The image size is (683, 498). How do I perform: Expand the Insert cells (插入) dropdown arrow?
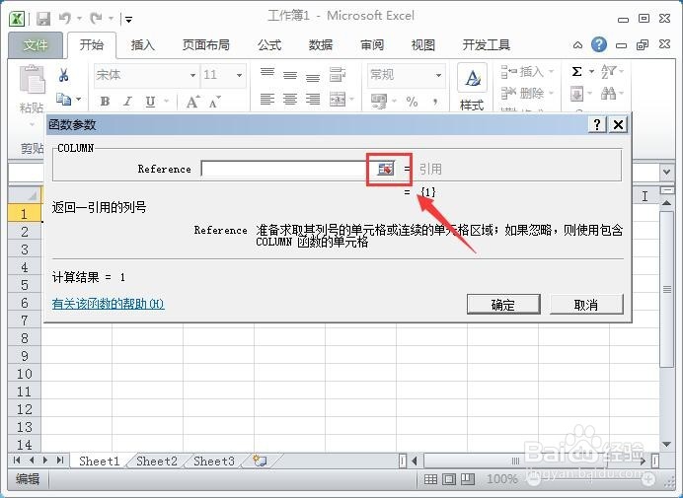pos(551,71)
